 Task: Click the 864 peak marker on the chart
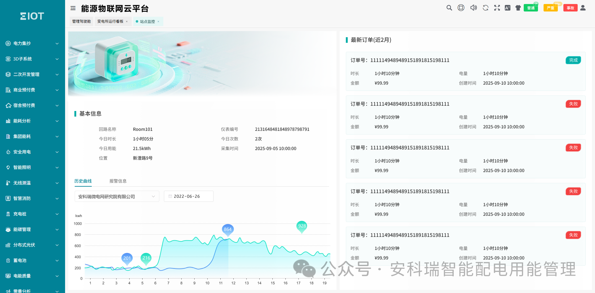pos(228,230)
